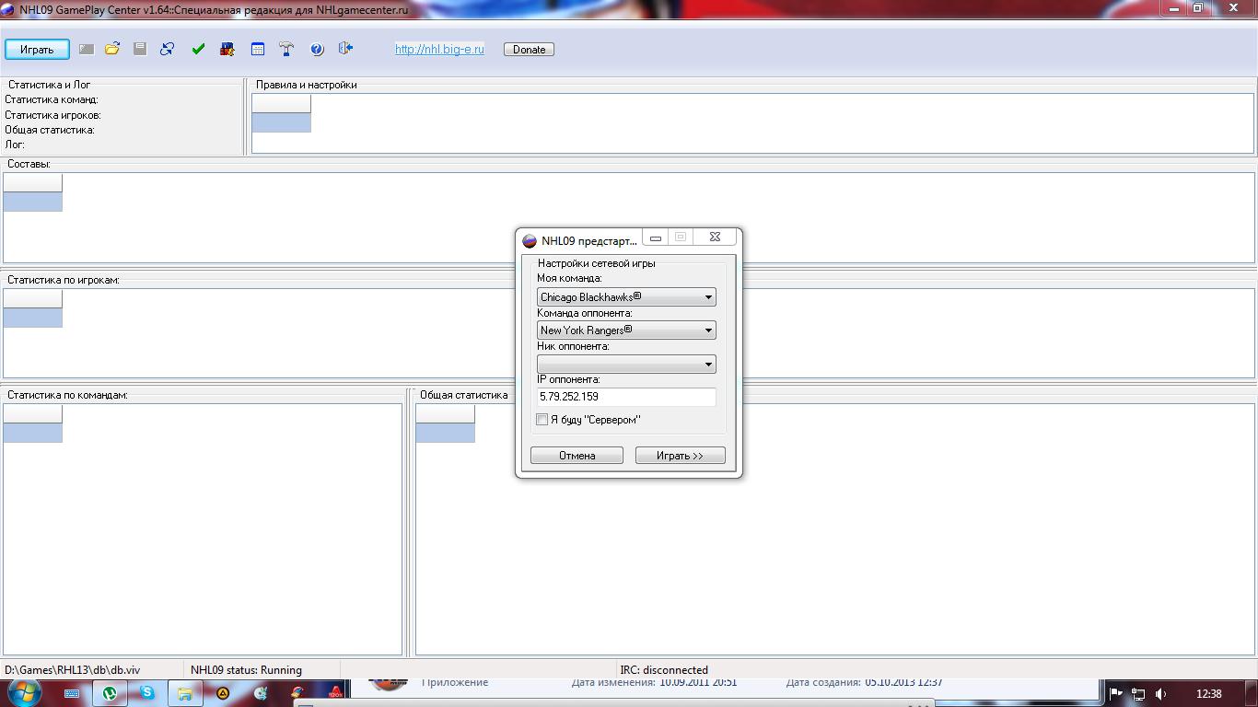Click the save floppy disk toolbar icon
Screen dimensions: 1258x707
click(140, 49)
